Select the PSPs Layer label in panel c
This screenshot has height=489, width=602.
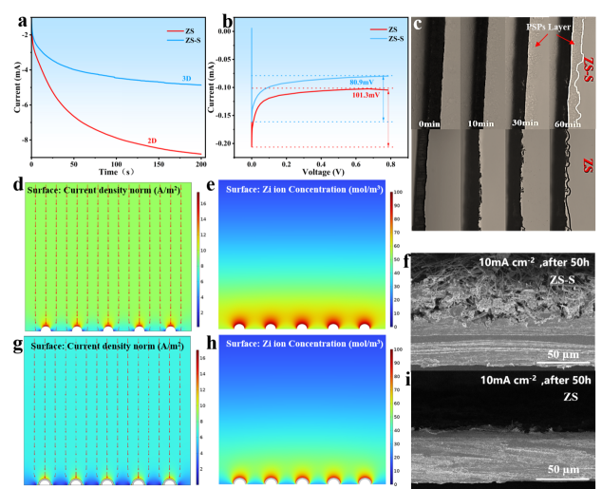(x=544, y=28)
